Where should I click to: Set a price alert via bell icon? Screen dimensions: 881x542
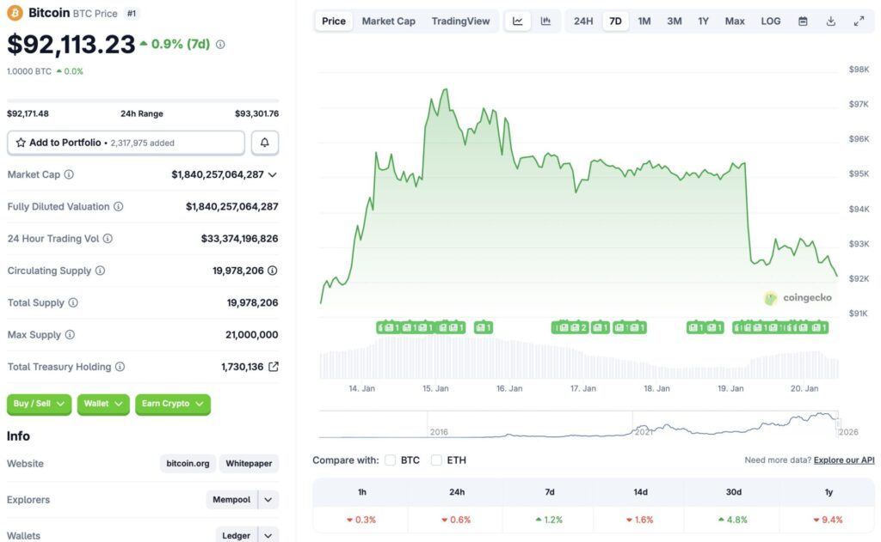[x=264, y=142]
